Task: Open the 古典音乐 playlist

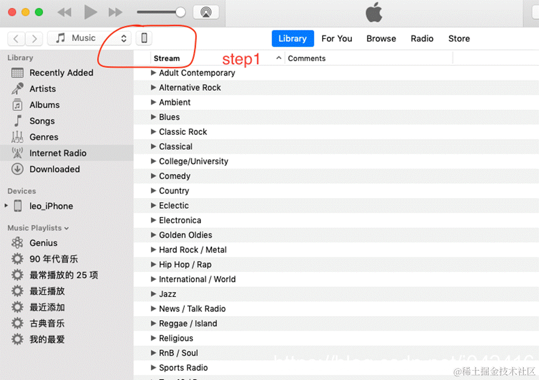Action: pos(66,323)
